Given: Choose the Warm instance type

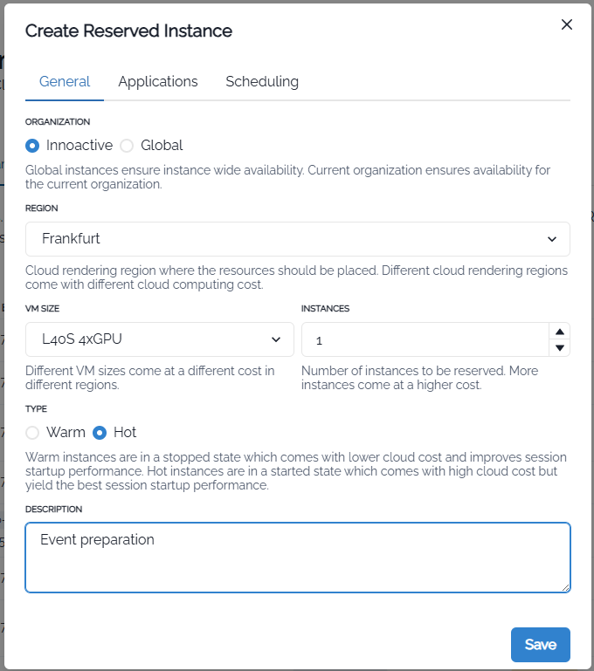Looking at the screenshot, I should 32,433.
